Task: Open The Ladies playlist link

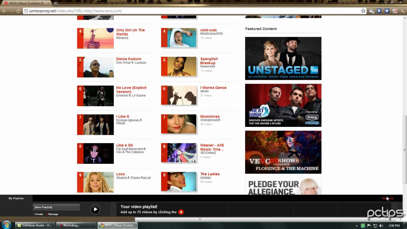Action: click(x=210, y=174)
